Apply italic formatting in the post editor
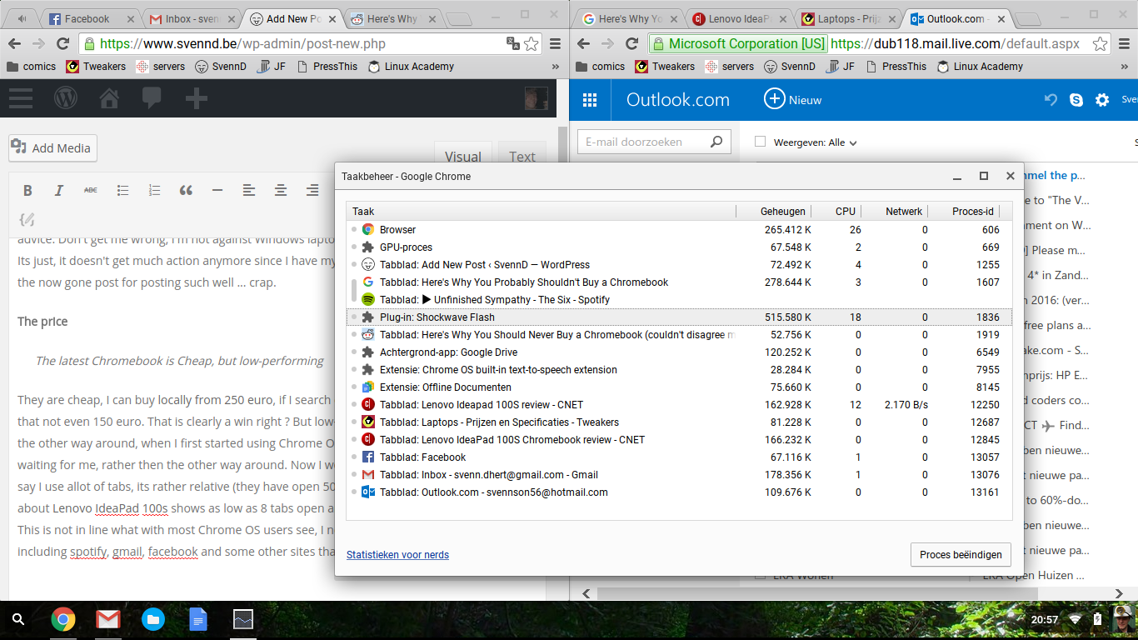This screenshot has height=640, width=1138. point(58,190)
